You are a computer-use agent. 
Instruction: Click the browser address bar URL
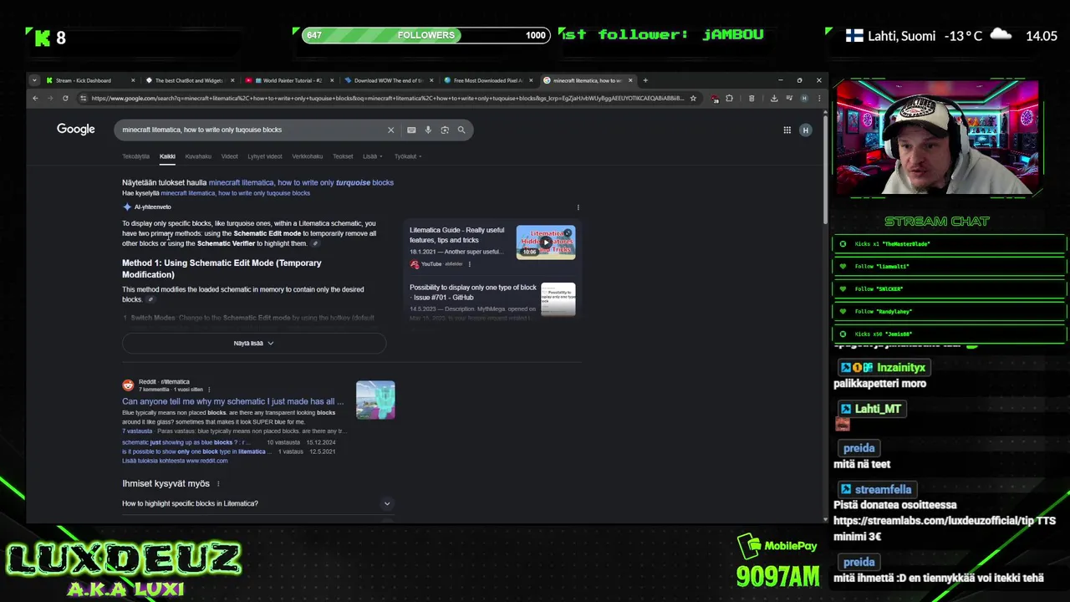(x=388, y=98)
